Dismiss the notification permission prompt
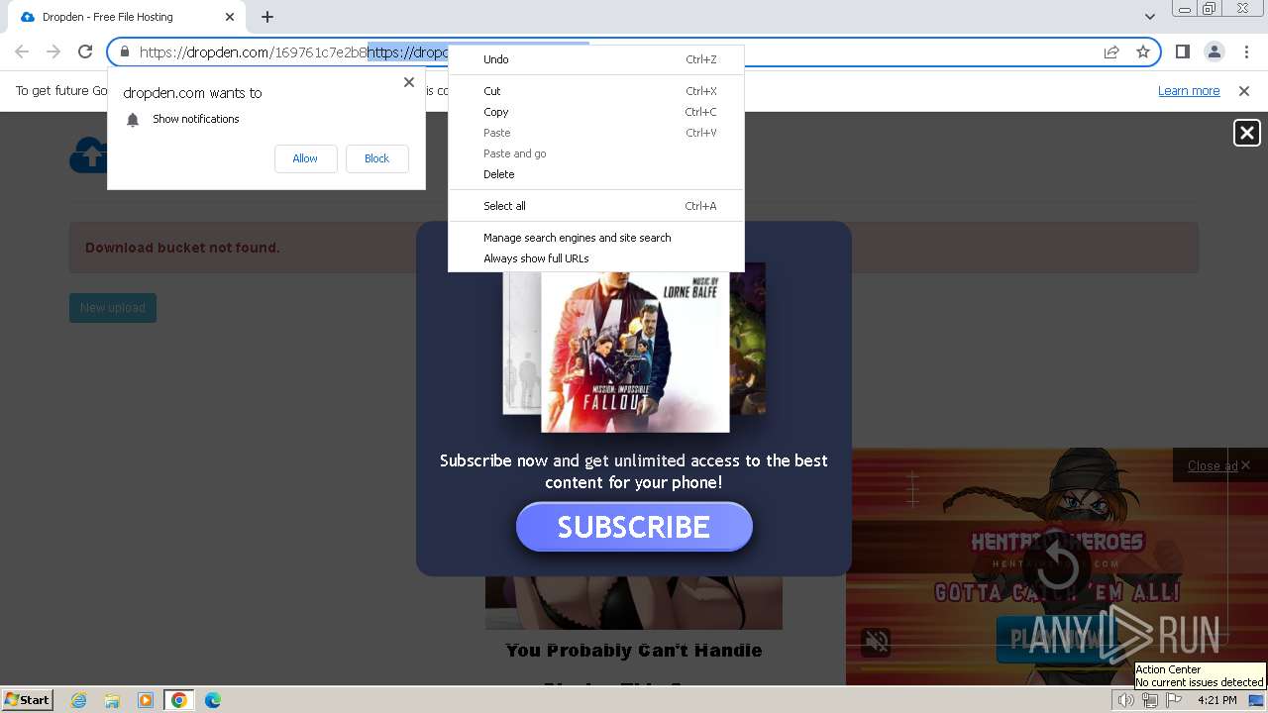The height and width of the screenshot is (713, 1268). click(x=409, y=82)
